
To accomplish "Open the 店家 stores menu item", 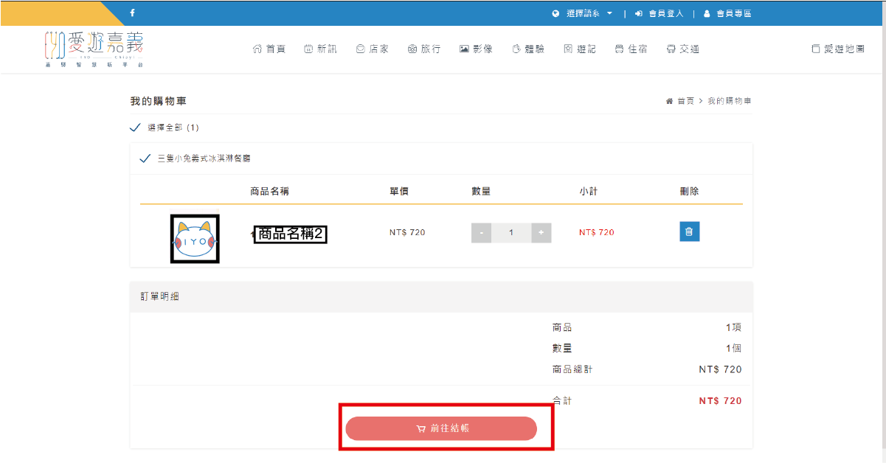I will coord(372,49).
